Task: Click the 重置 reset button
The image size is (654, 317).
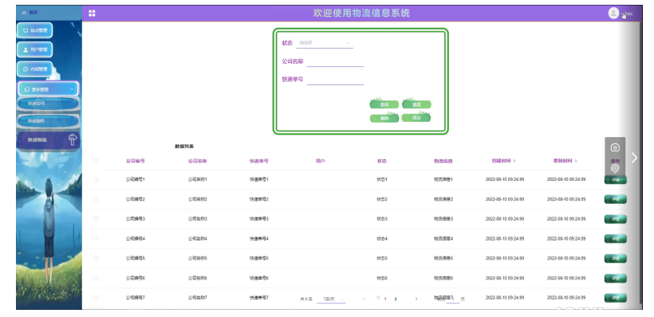Action: [x=416, y=104]
